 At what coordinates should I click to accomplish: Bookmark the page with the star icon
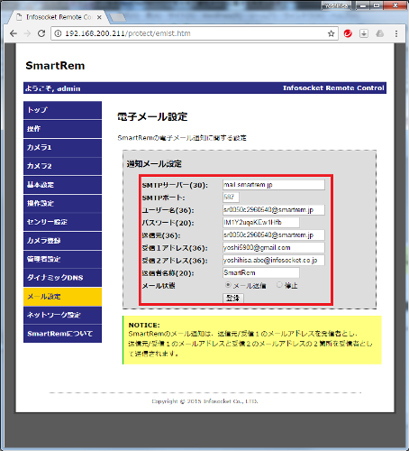(331, 33)
